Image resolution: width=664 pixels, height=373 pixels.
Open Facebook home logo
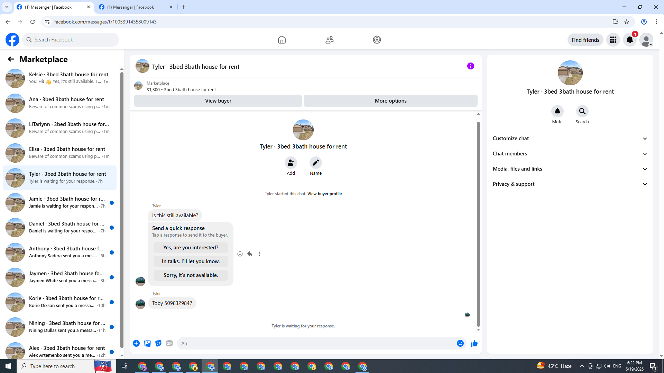pos(12,40)
